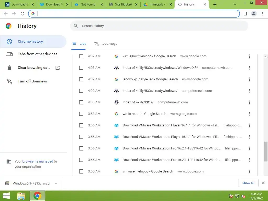Close the Not Found tab
The width and height of the screenshot is (268, 201).
(102, 5)
